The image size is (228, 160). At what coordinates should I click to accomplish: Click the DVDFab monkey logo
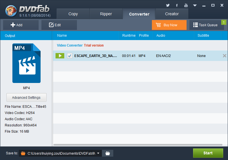point(11,11)
